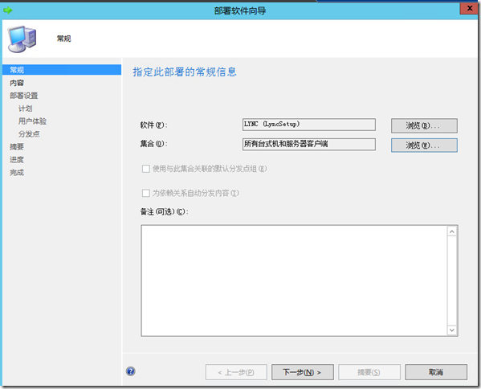The width and height of the screenshot is (481, 389).
Task: Go to the 计划 sub-step
Action: 25,109
